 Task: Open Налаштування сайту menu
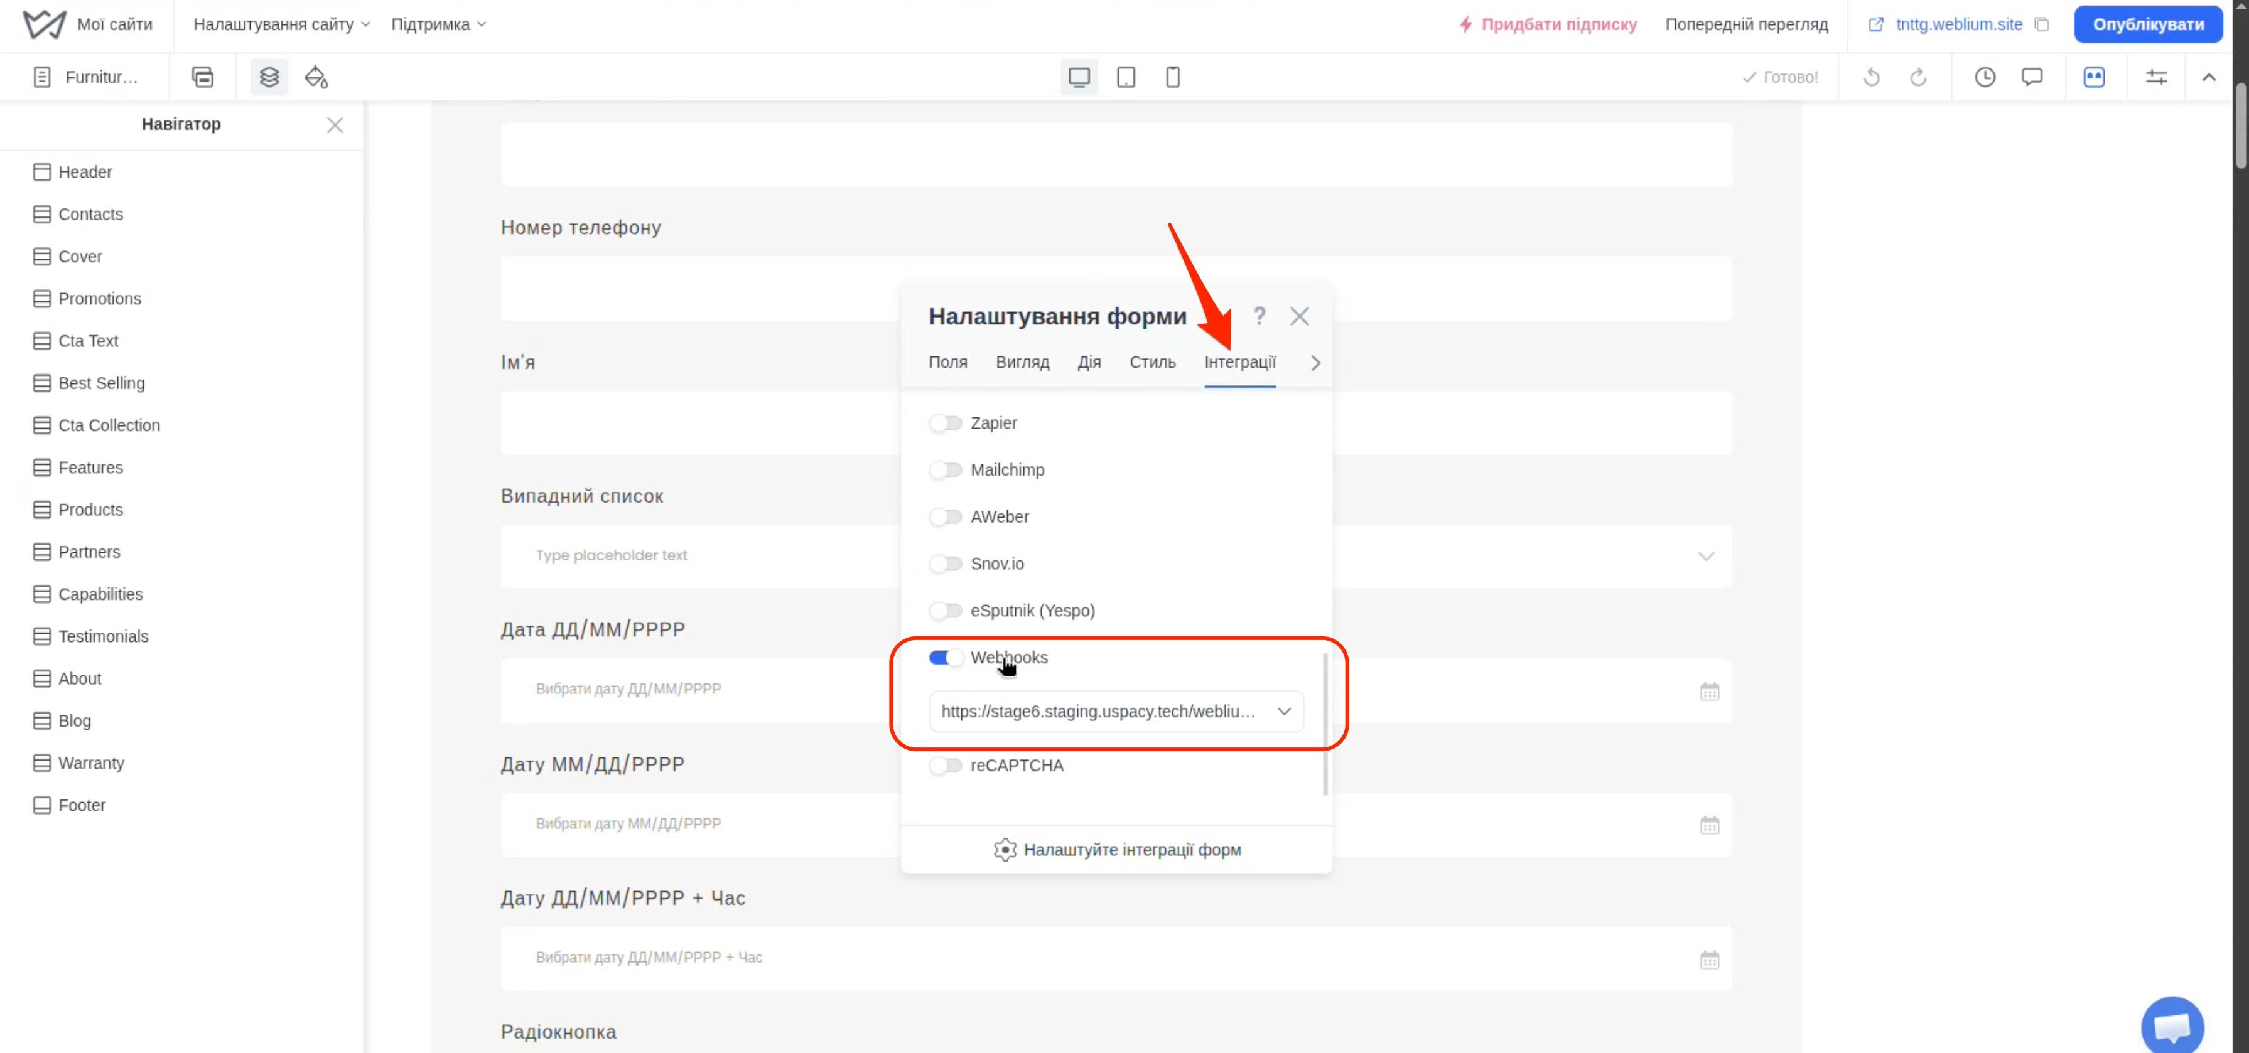tap(281, 24)
